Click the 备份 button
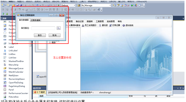This screenshot has height=102, width=186. tap(40, 35)
